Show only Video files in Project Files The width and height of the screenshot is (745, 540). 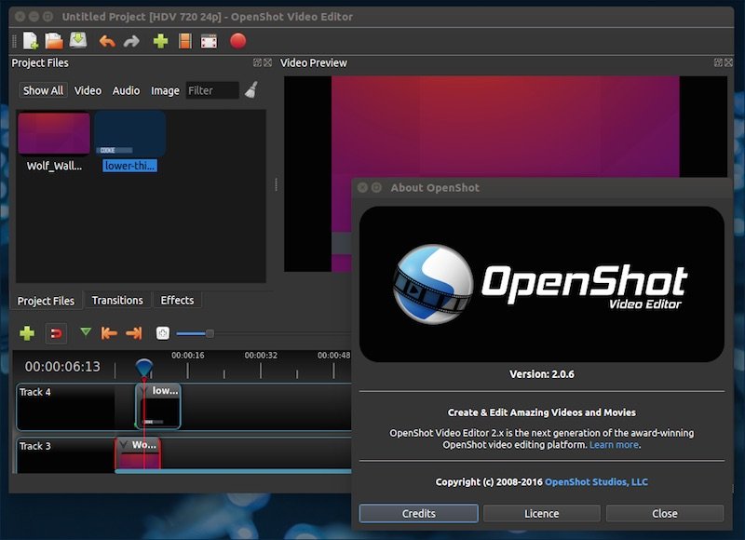click(x=88, y=90)
